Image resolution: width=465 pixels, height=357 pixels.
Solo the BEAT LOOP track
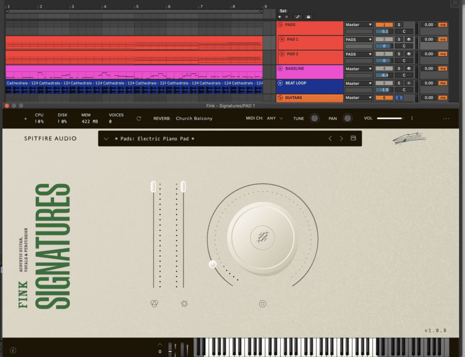(x=399, y=83)
